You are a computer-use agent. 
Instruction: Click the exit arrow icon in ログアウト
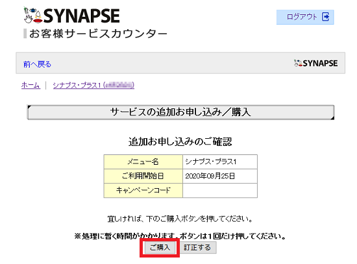pyautogui.click(x=326, y=17)
